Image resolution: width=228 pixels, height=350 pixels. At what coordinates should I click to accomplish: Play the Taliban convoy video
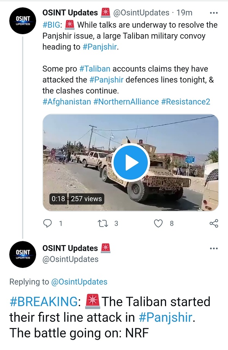coord(131,162)
